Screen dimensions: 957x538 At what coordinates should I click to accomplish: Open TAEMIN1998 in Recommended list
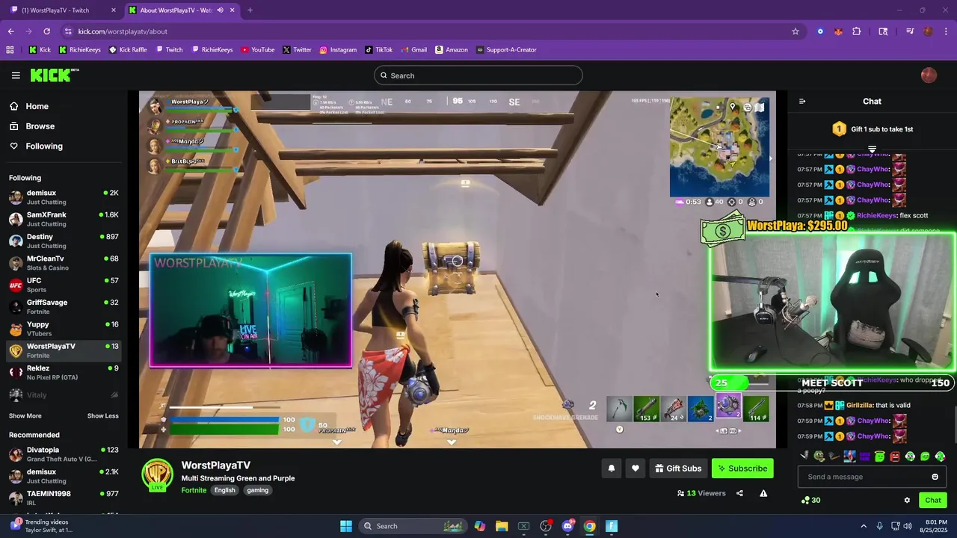coord(64,498)
